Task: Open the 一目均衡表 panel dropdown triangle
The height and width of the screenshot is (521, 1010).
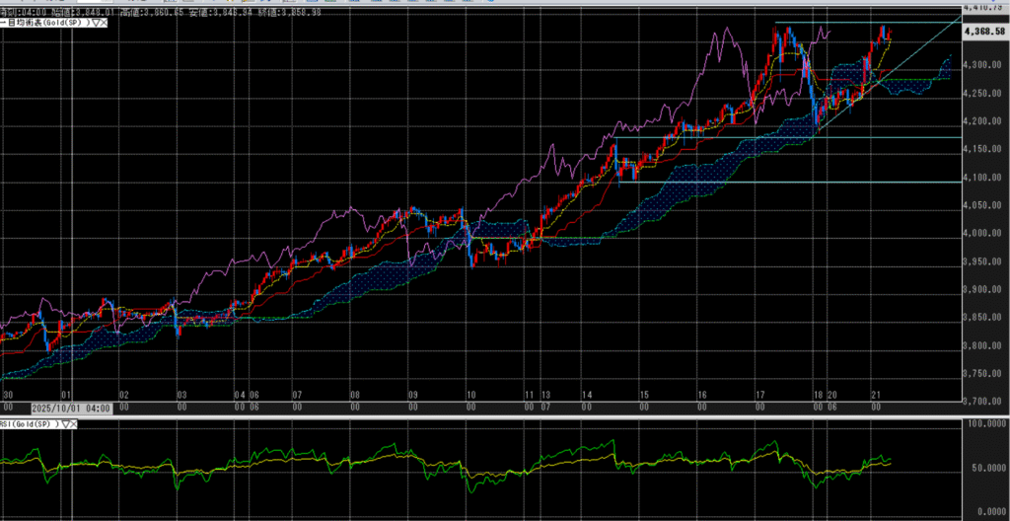Action: [94, 22]
